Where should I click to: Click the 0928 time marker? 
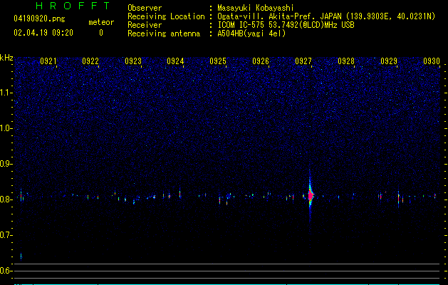coord(346,61)
